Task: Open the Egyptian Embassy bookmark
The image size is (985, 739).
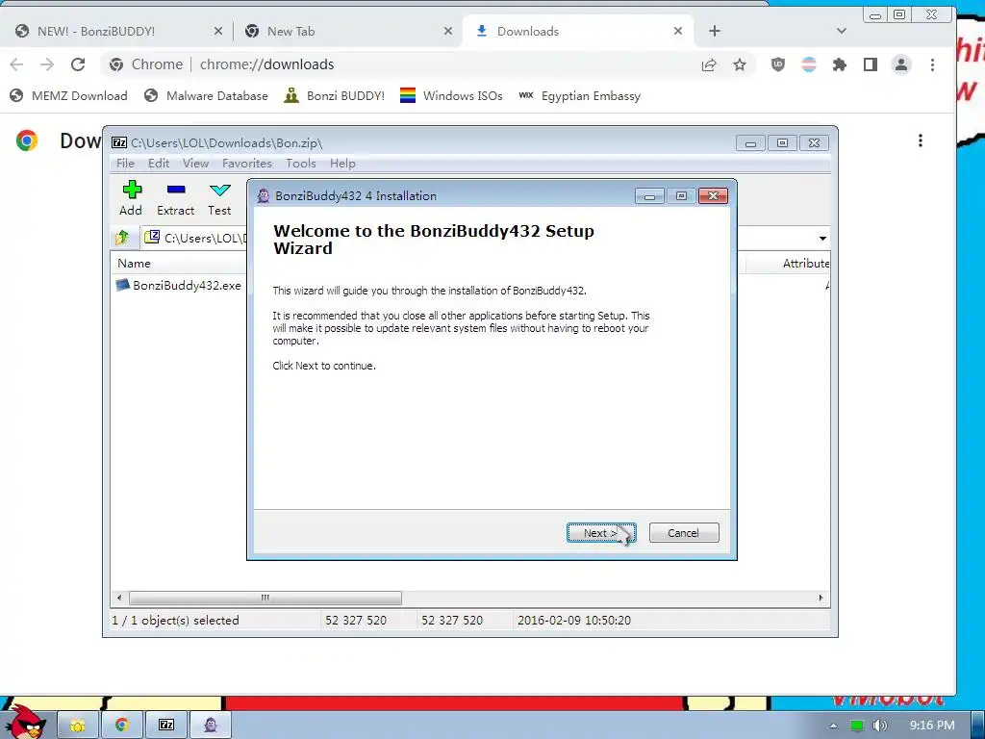Action: 579,95
